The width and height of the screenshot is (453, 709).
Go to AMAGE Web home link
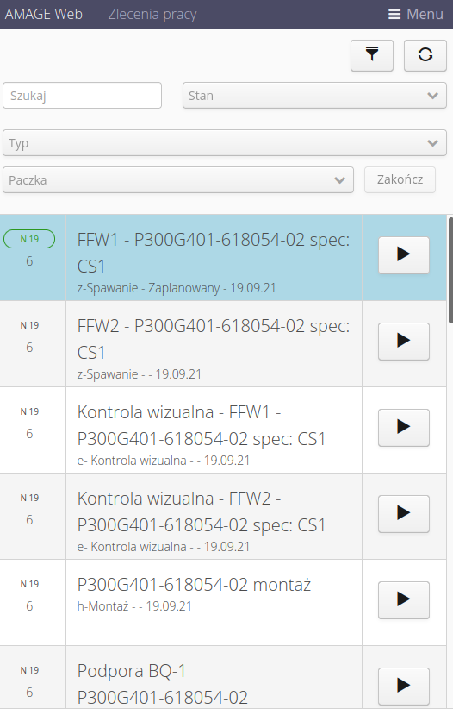click(x=44, y=14)
